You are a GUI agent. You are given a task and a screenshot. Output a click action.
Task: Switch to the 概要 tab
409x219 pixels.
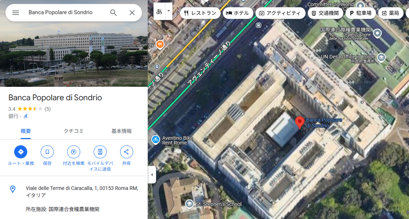pyautogui.click(x=26, y=131)
